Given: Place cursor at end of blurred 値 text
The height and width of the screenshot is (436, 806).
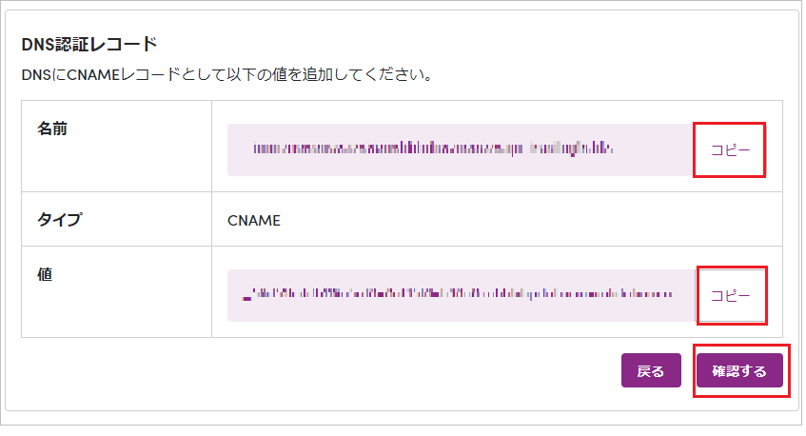Looking at the screenshot, I should click(672, 294).
